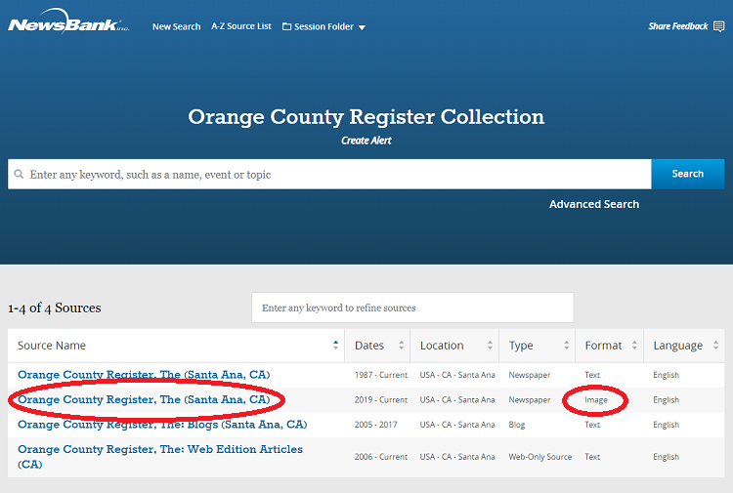
Task: Focus the main keyword search field
Action: [x=329, y=174]
